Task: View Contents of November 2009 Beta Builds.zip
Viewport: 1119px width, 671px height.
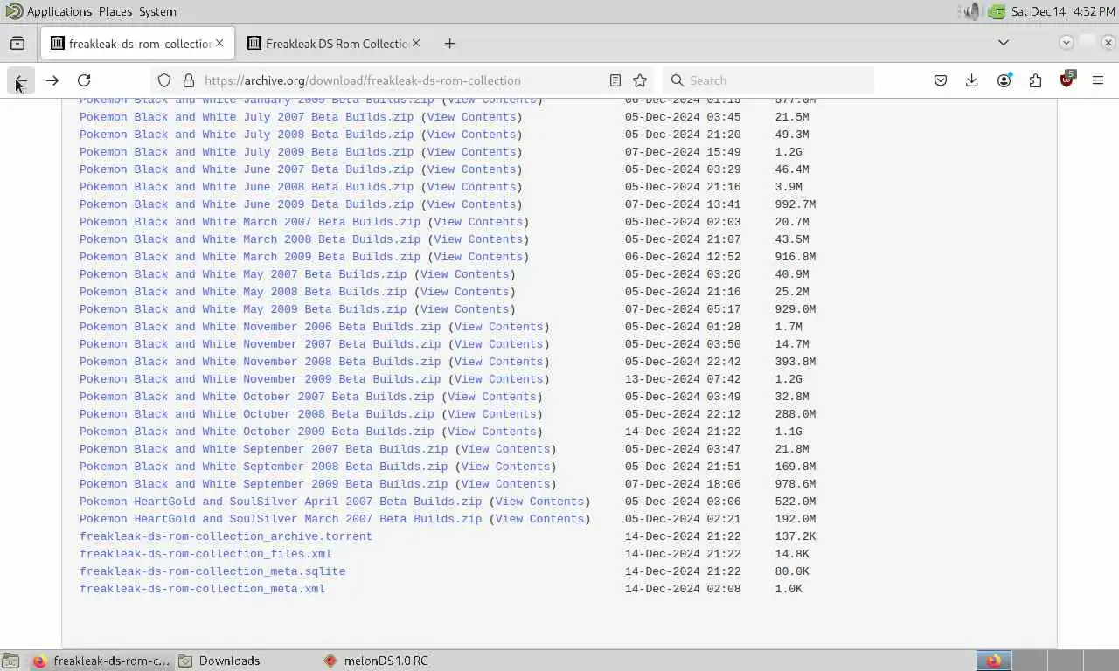Action: click(x=498, y=379)
